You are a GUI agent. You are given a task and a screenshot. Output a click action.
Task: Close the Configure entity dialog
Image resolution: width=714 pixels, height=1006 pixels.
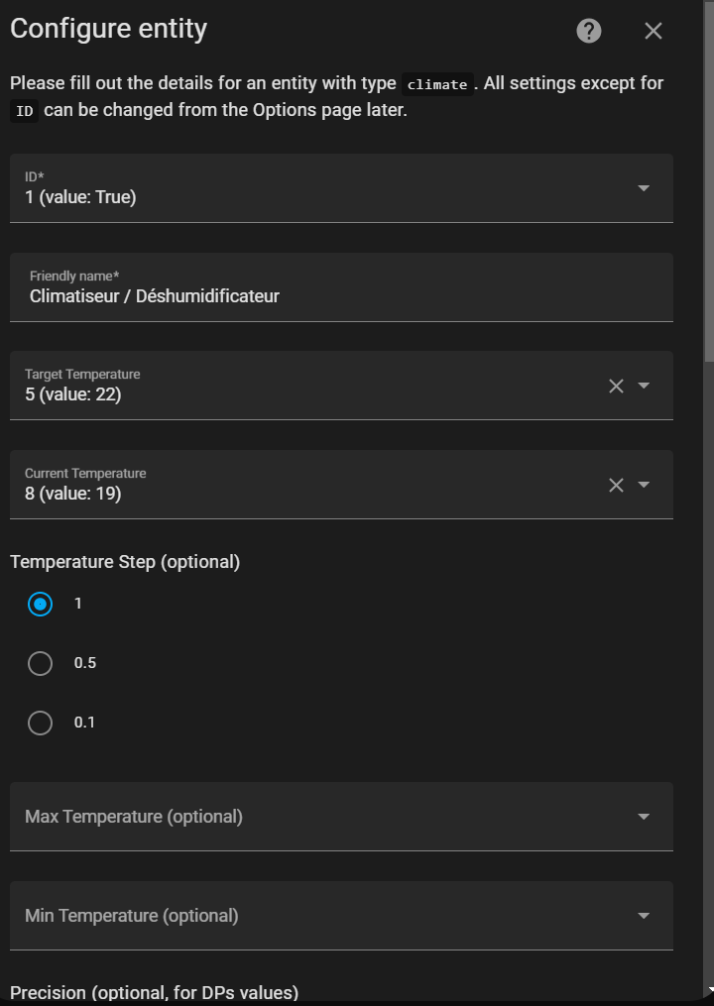653,31
